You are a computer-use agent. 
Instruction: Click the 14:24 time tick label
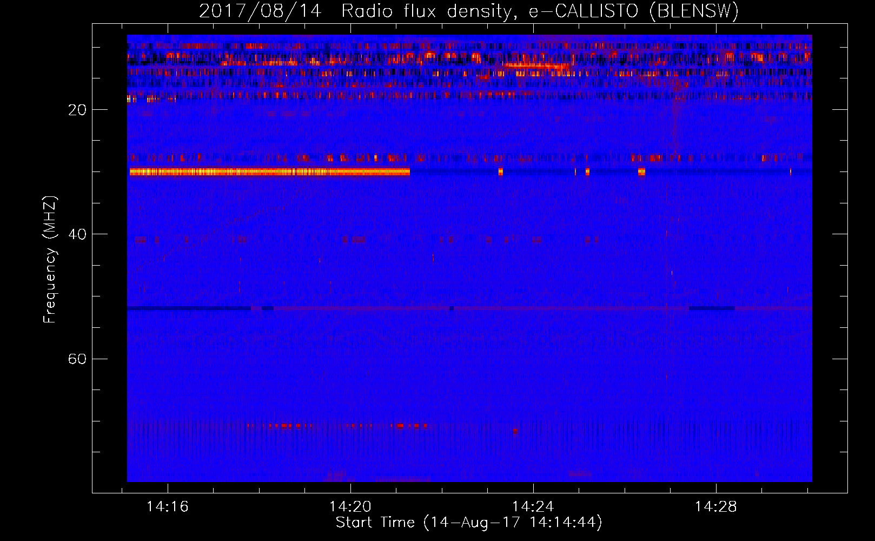pyautogui.click(x=533, y=507)
